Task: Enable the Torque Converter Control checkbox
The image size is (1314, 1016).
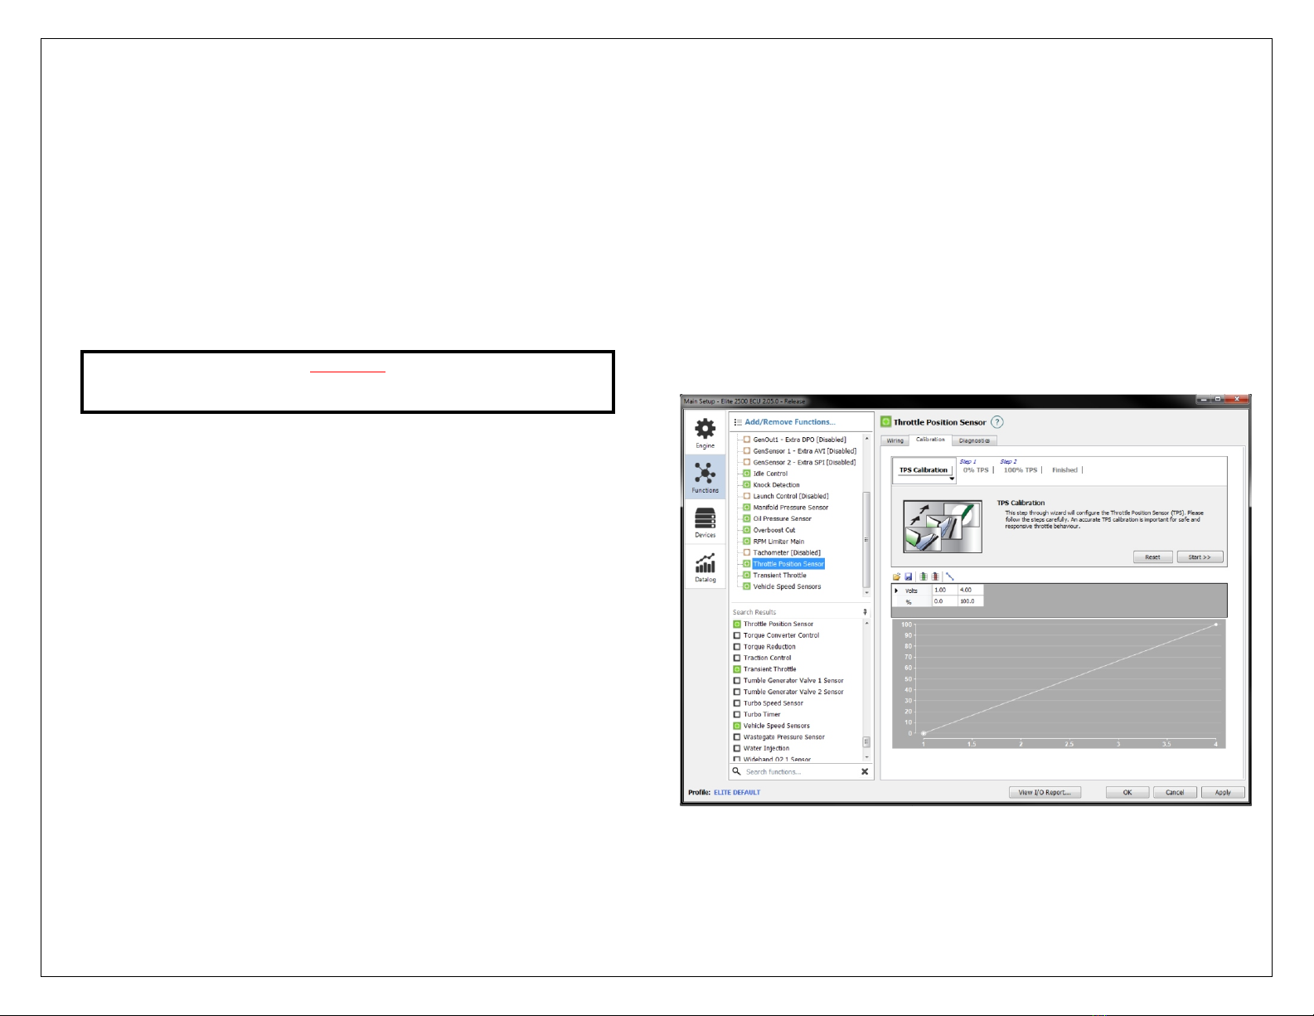Action: tap(737, 635)
